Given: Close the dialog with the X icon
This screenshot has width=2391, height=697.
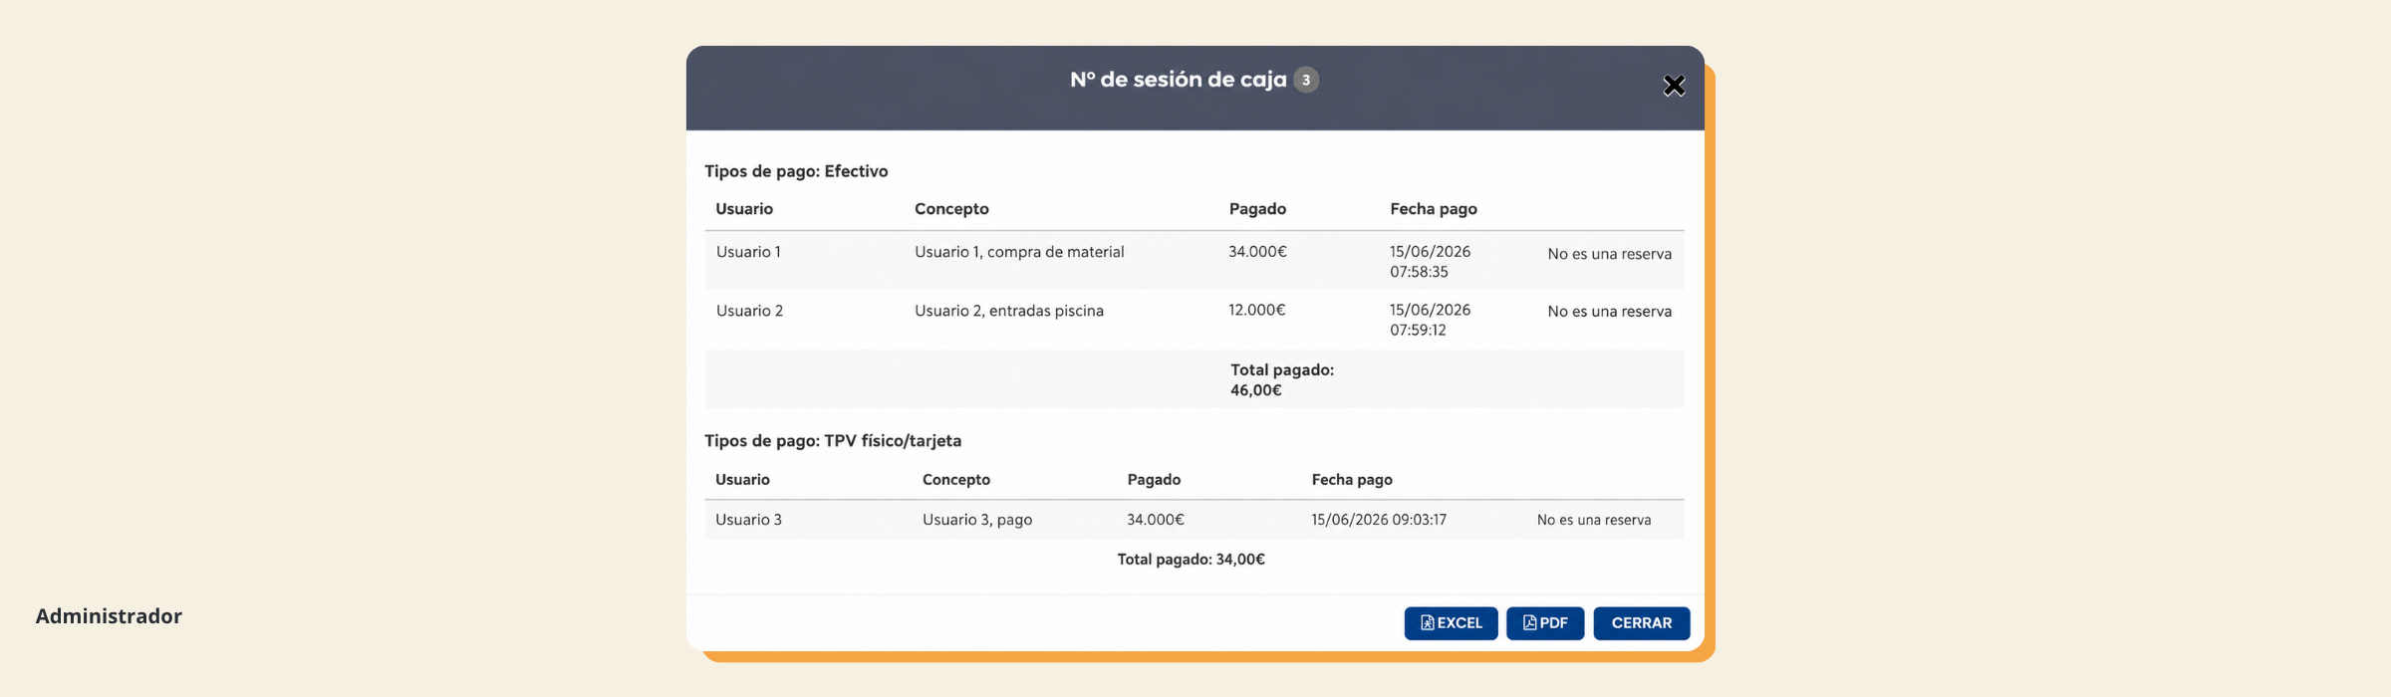Looking at the screenshot, I should click(x=1674, y=86).
